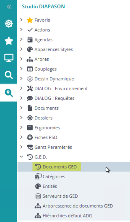Expand the Favoris tree node
This screenshot has width=130, height=222.
click(21, 20)
